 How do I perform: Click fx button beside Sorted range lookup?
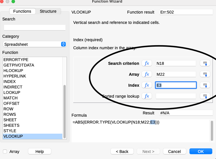click(x=147, y=96)
